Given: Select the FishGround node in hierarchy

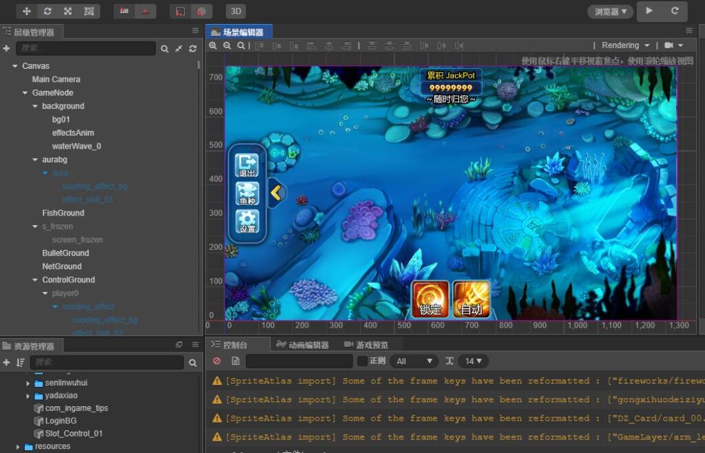Looking at the screenshot, I should pos(63,213).
